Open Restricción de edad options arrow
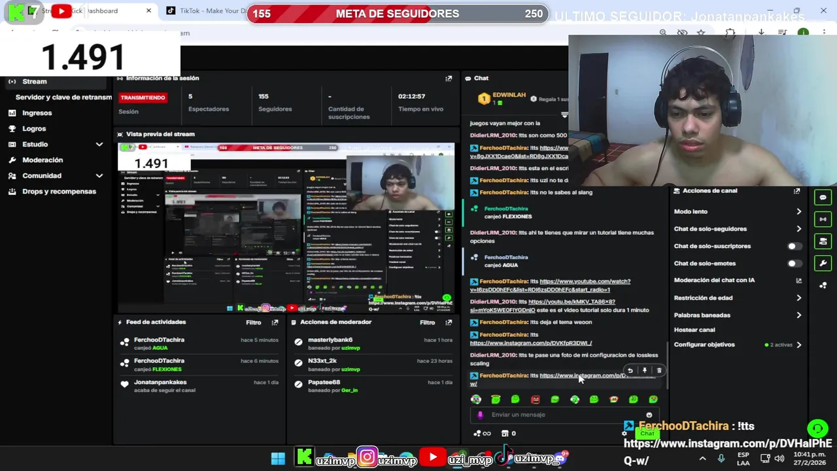This screenshot has height=471, width=837. click(798, 298)
